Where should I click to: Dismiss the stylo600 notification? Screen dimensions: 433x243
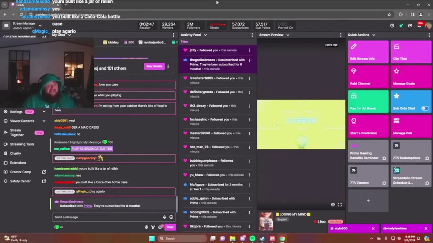pyautogui.click(x=373, y=228)
